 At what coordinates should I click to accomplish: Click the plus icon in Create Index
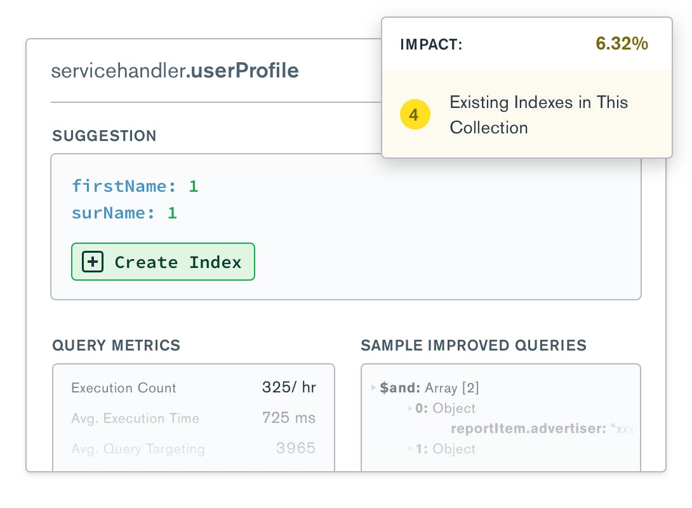(x=93, y=262)
